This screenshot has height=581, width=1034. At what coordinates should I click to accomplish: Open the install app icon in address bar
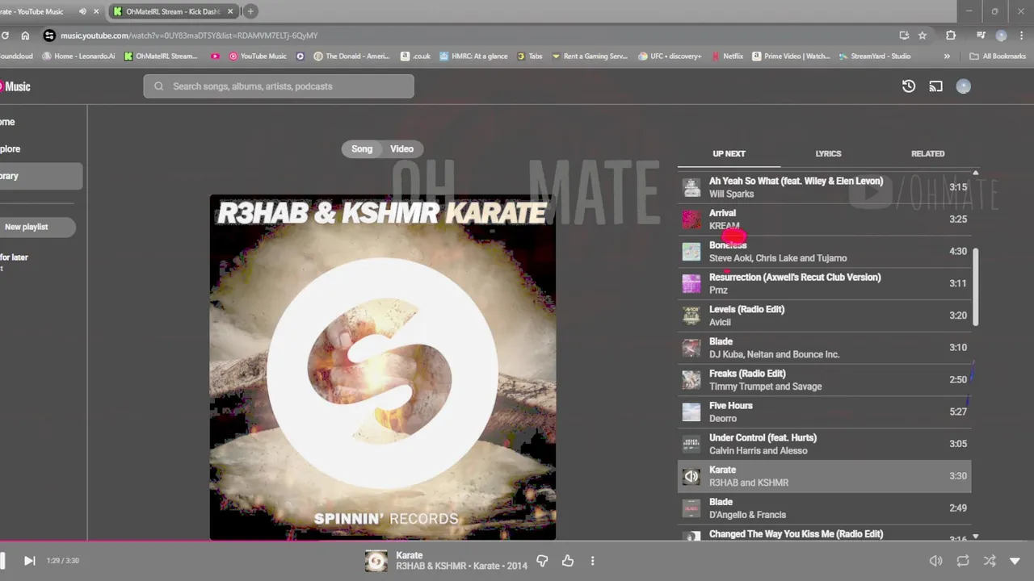(904, 36)
